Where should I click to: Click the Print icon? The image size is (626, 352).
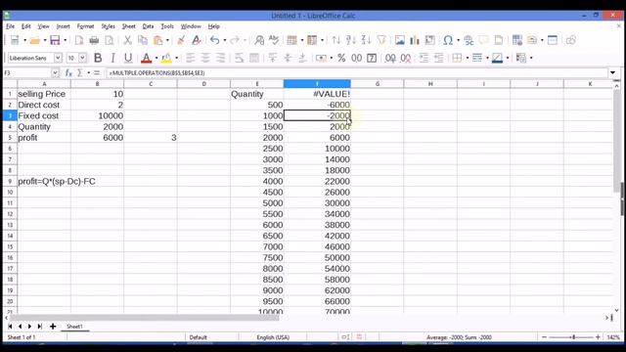click(94, 40)
